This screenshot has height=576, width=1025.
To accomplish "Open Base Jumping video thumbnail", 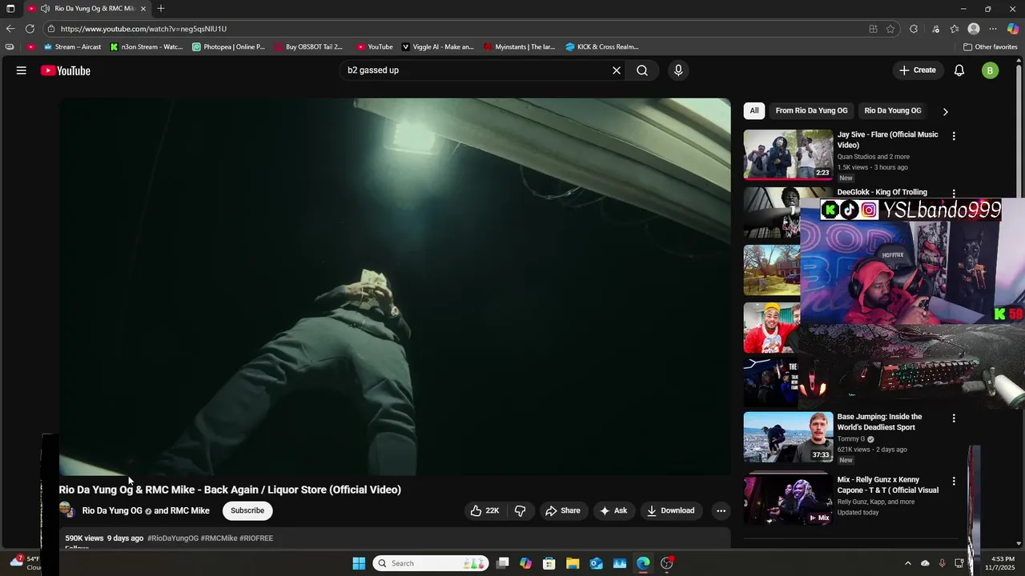I will 788,437.
